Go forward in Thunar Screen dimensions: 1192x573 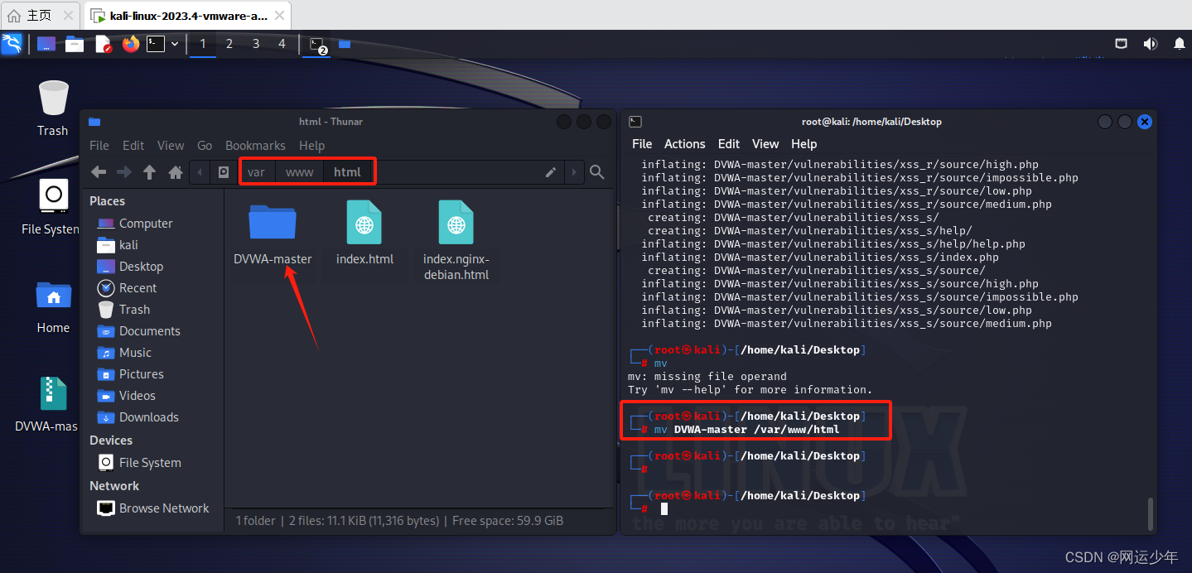coord(124,172)
